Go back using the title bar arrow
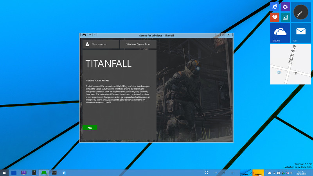Screen dimensions: 313x176 [90, 35]
